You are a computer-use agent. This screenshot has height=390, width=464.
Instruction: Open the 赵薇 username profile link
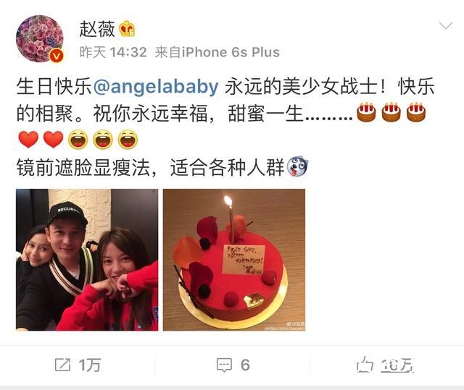pyautogui.click(x=96, y=29)
